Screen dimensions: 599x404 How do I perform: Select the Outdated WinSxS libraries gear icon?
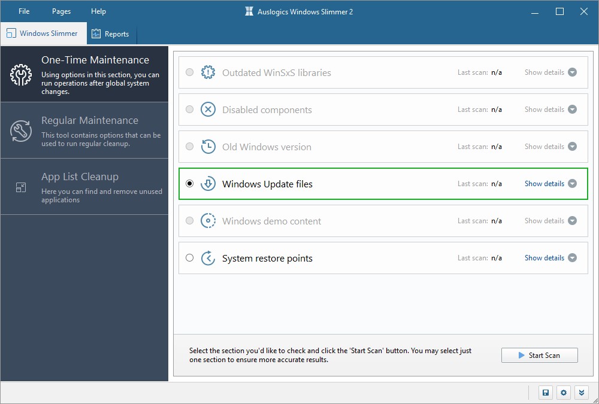pos(208,72)
